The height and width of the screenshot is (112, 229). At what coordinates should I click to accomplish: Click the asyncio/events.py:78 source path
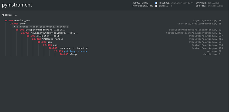pos(207,21)
